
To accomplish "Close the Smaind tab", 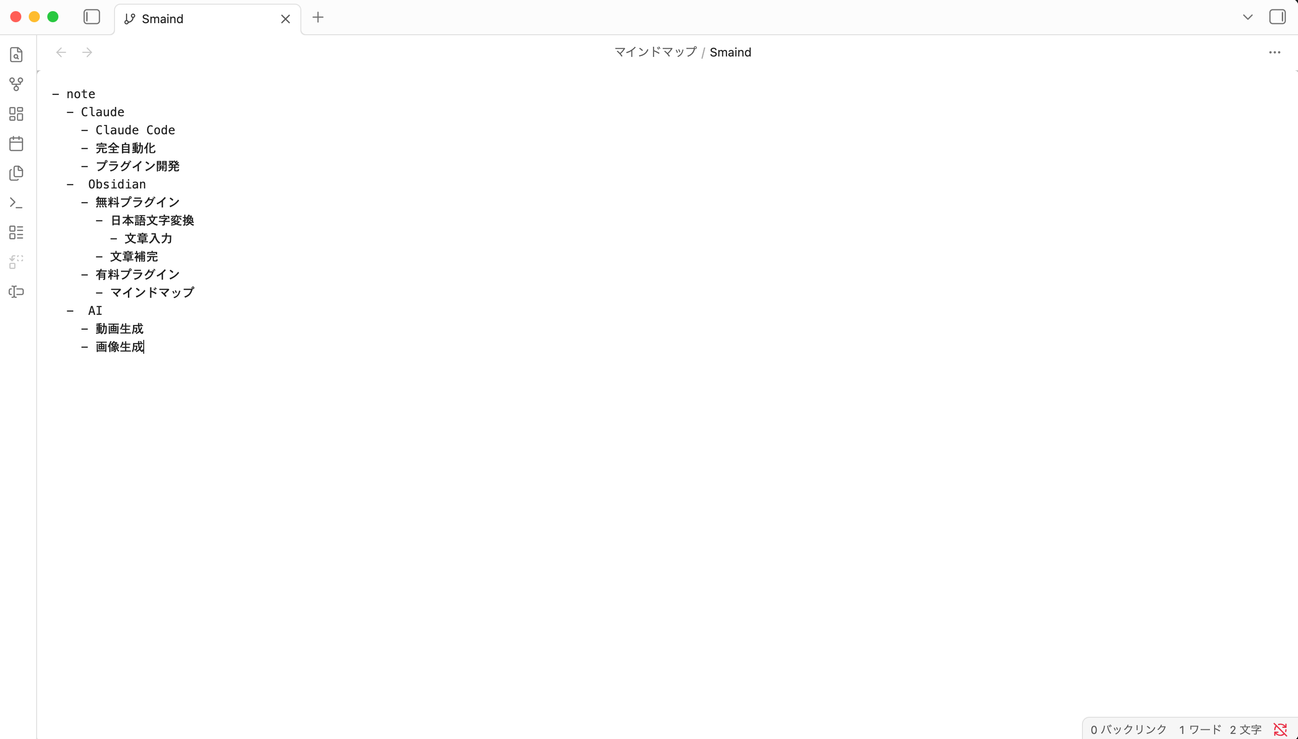I will (286, 19).
